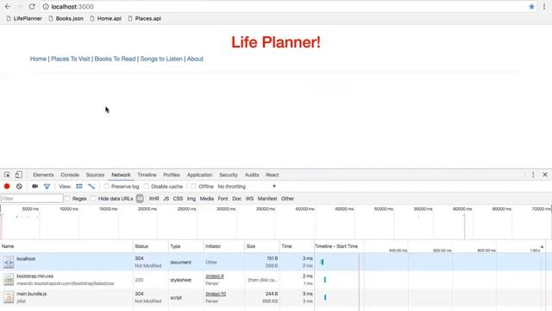Filter requests by XHR
Viewport: 552px width, 311px height.
[154, 199]
